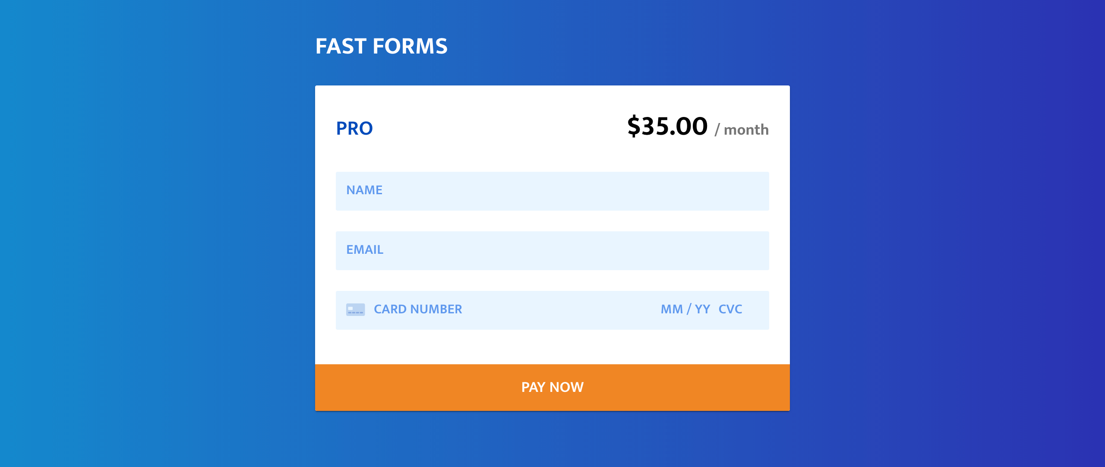Click the FAST FORMS heading
1105x467 pixels.
[x=382, y=46]
